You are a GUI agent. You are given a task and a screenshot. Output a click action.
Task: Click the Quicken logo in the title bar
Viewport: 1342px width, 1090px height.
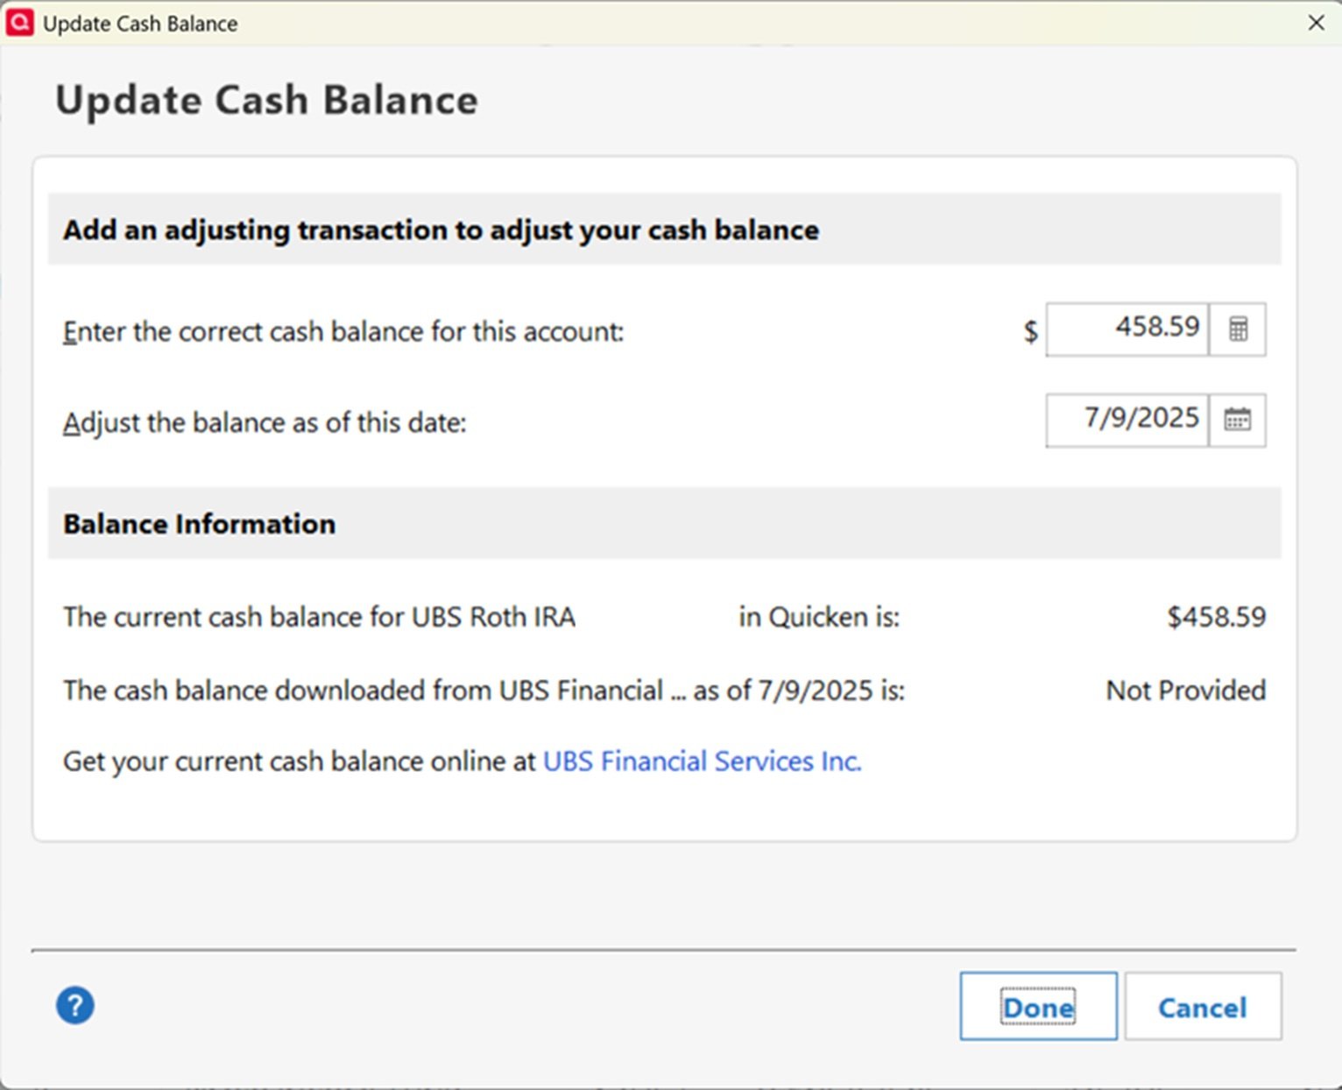tap(19, 23)
